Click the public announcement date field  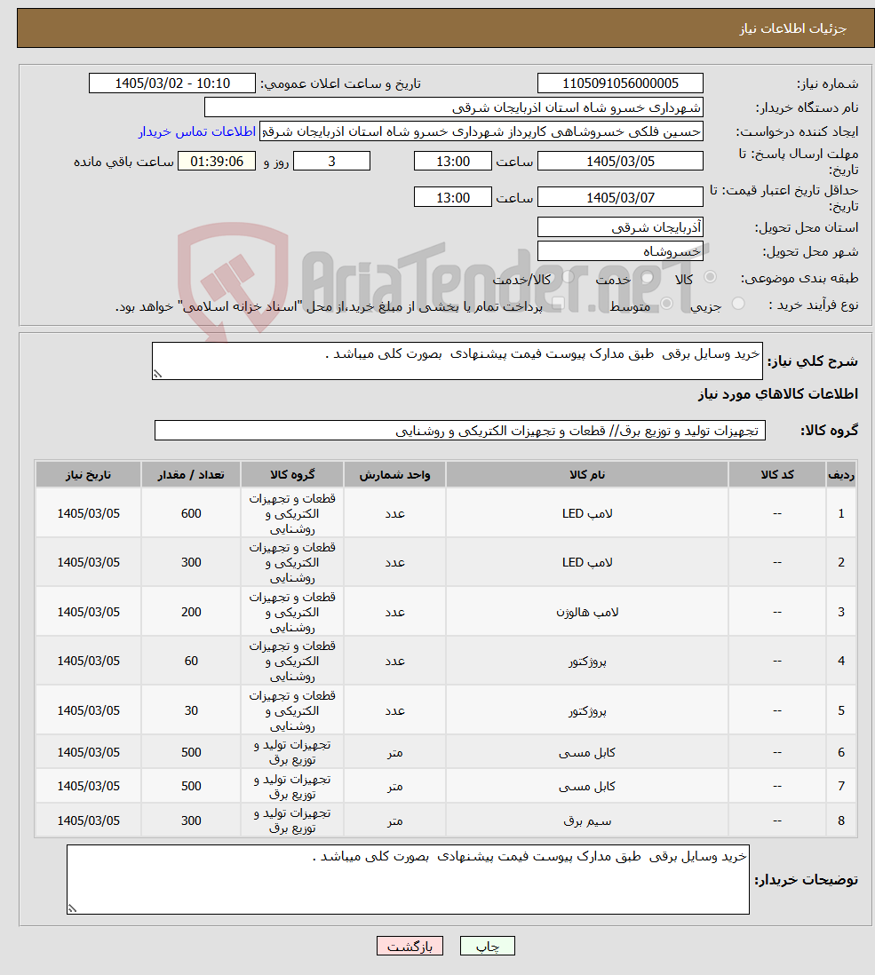tap(172, 83)
